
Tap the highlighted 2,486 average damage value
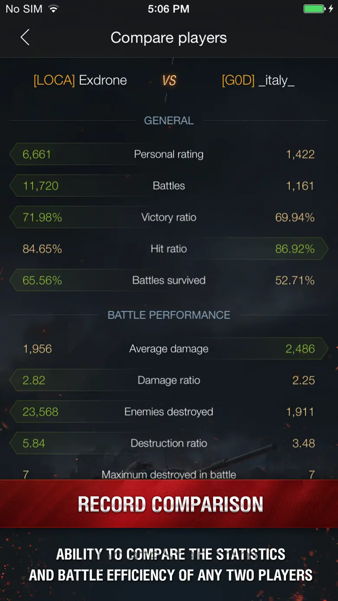coord(300,349)
